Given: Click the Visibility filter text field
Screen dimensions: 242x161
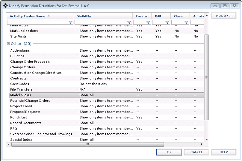Looking at the screenshot, I should pyautogui.click(x=100, y=22).
